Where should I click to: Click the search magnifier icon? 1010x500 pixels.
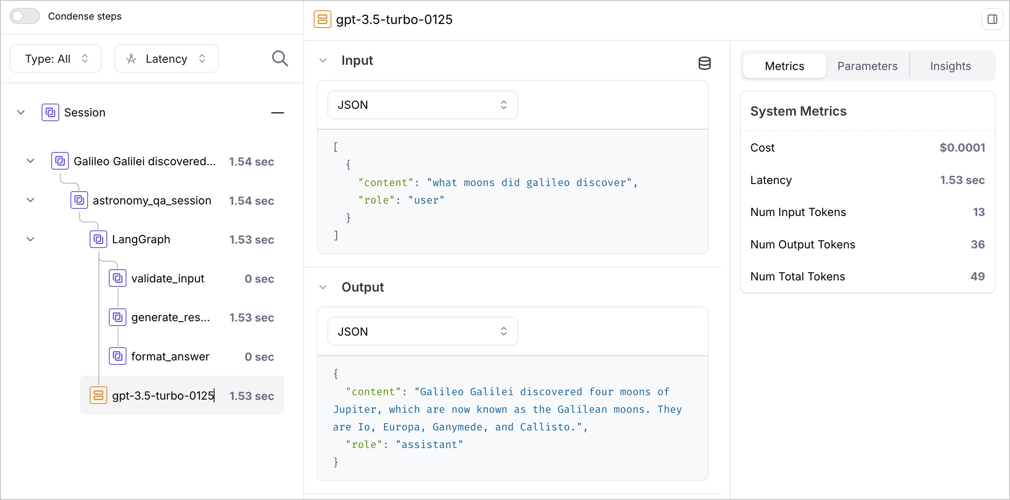[280, 59]
